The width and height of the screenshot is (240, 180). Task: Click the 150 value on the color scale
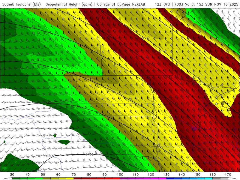tap(197, 175)
